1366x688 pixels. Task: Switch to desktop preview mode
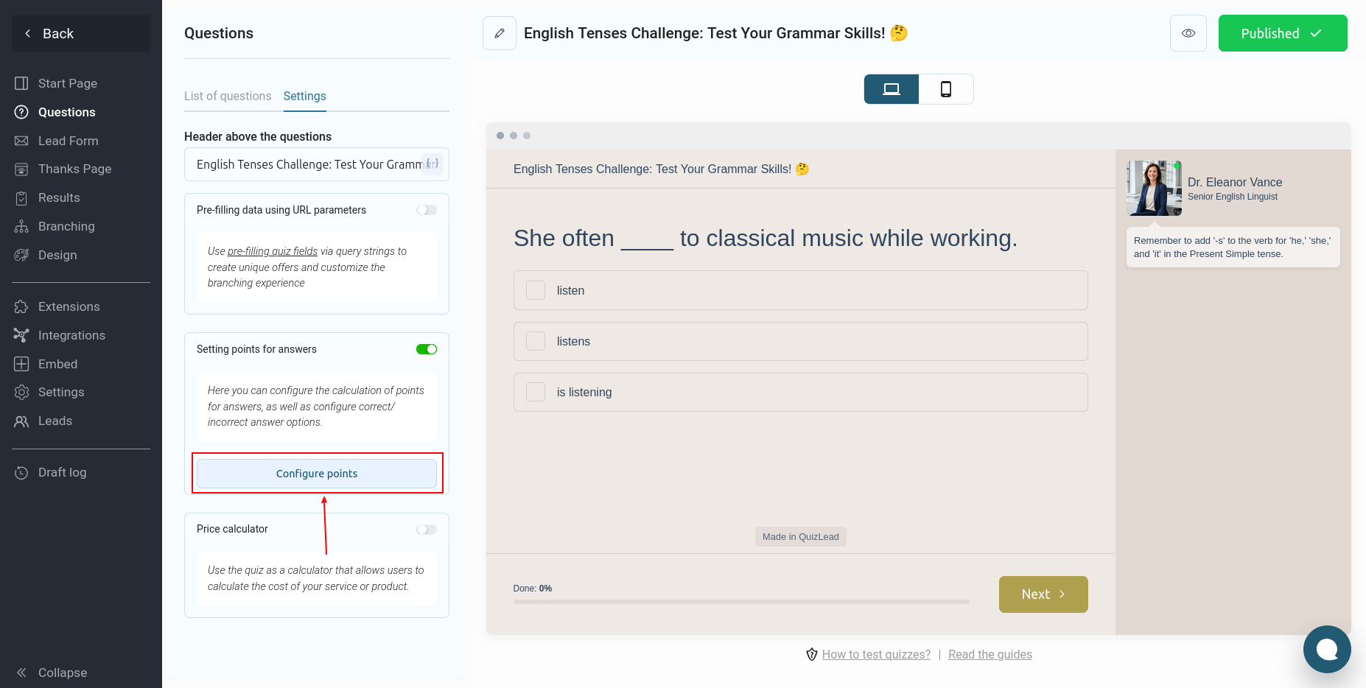pos(891,89)
